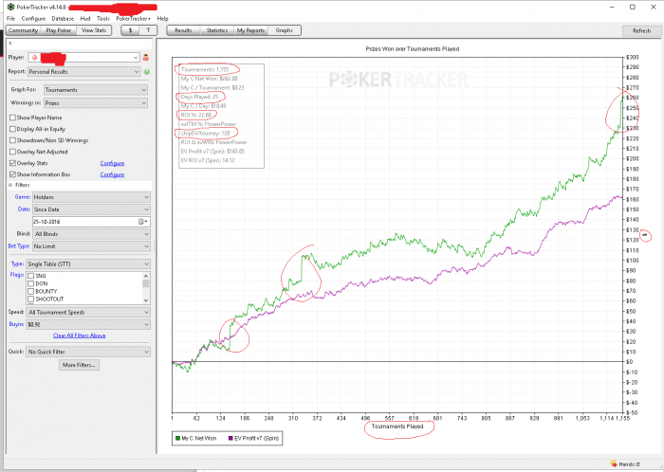Click the More Filters button

click(x=79, y=365)
